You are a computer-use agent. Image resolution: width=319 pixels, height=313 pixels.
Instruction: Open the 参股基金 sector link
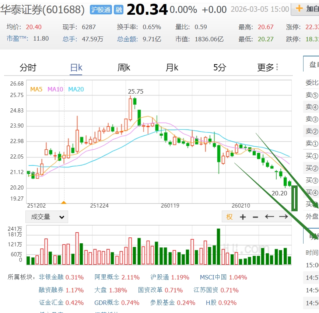tap(162, 303)
